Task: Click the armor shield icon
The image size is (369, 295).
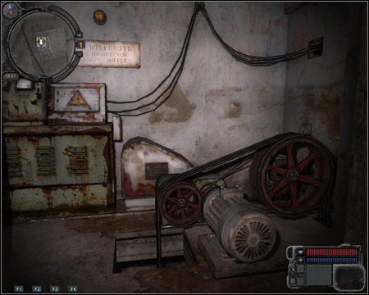Action: [300, 260]
